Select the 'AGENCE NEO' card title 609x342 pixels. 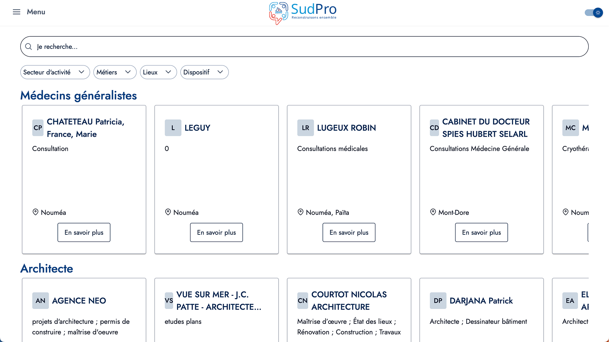[79, 301]
